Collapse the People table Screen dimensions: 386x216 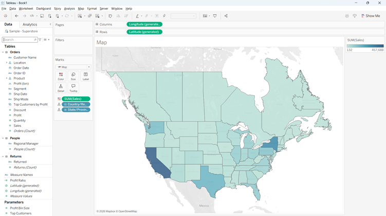point(3,138)
